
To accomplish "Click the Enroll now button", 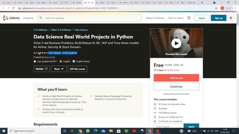I will (x=176, y=86).
